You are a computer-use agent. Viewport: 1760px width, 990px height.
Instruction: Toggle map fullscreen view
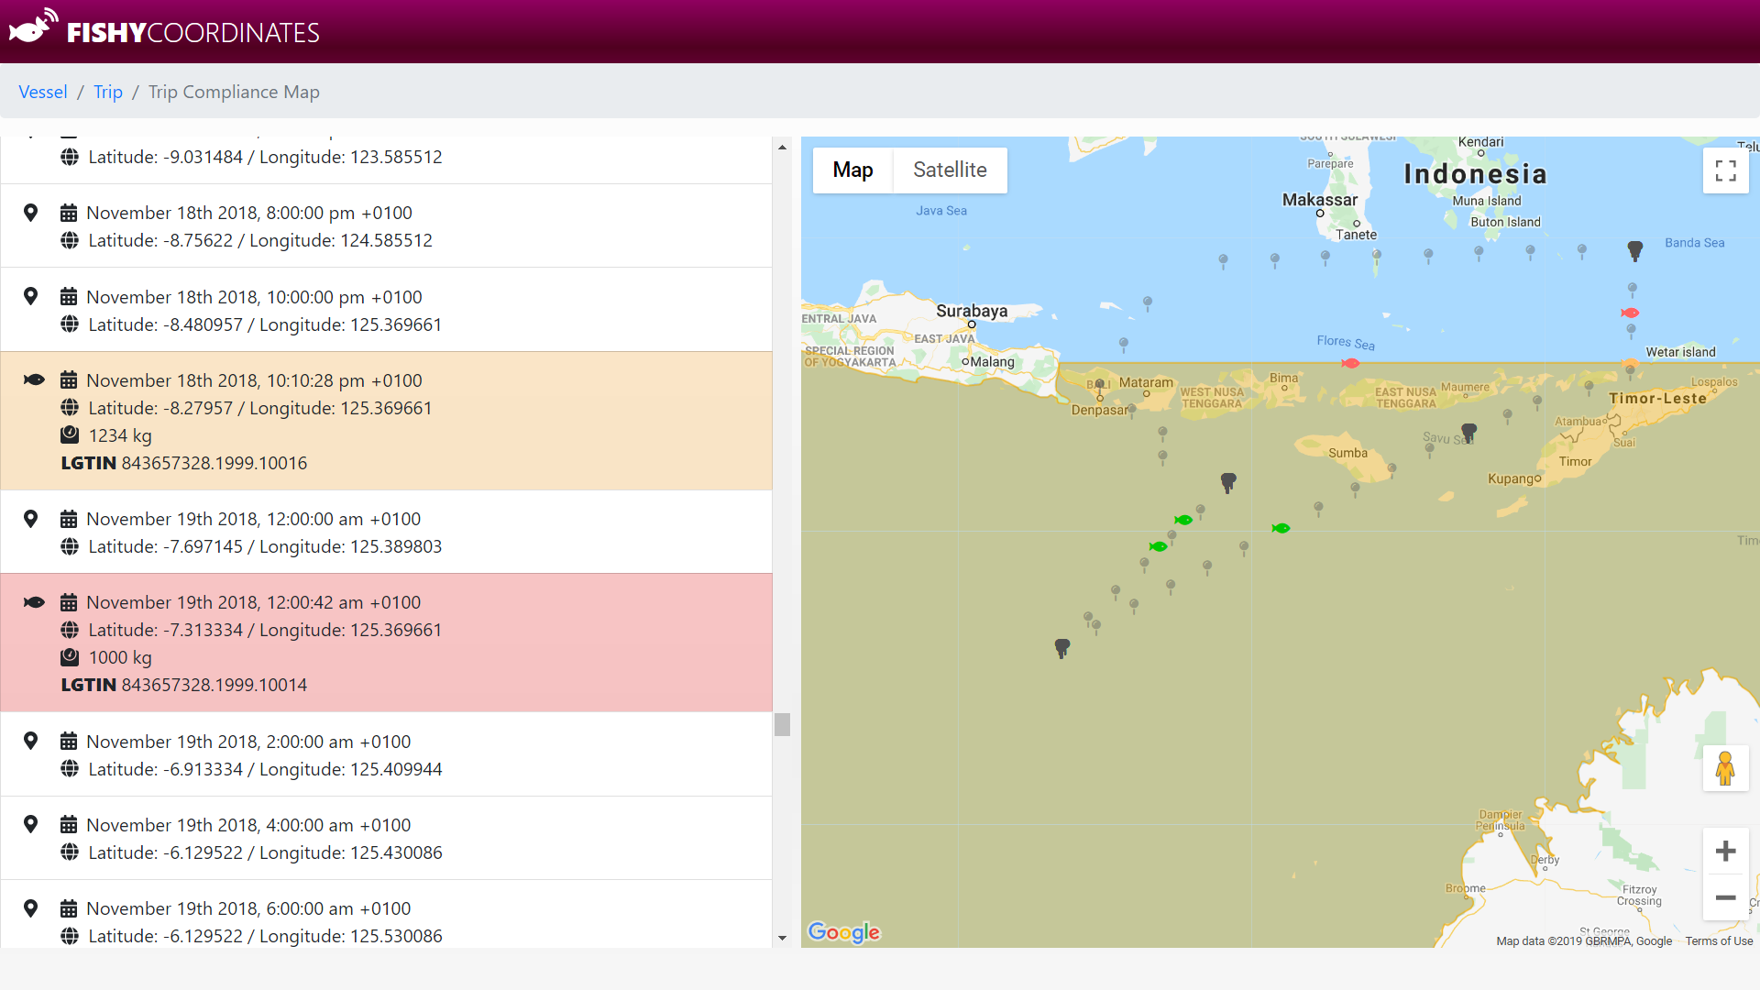pyautogui.click(x=1725, y=170)
